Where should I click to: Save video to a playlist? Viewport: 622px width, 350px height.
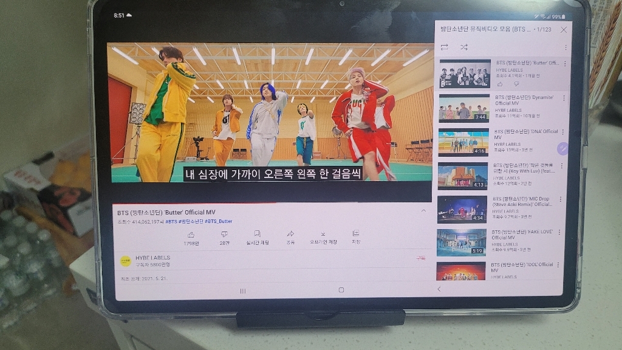356,237
